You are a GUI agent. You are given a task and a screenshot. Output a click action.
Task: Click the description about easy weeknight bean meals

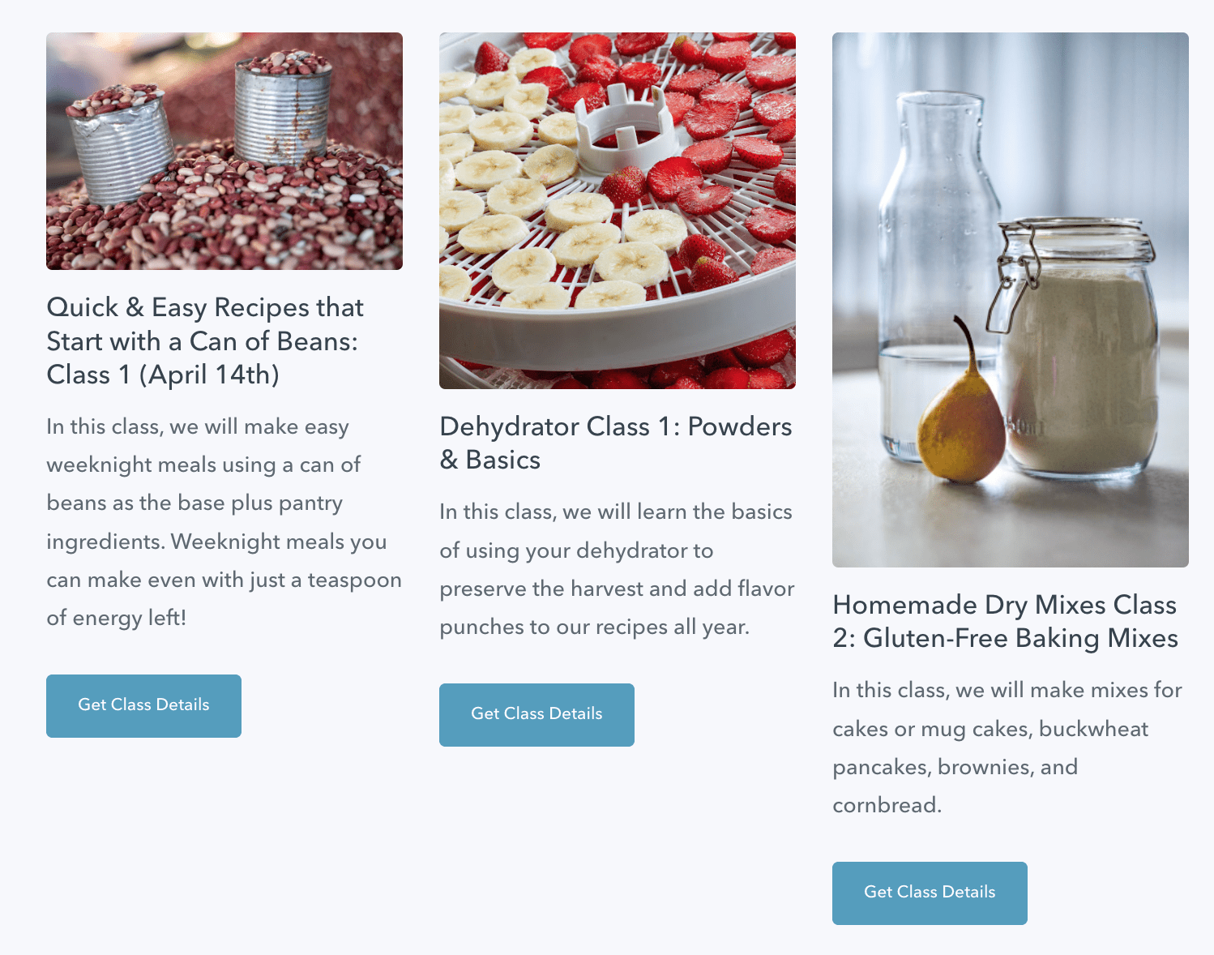point(224,522)
